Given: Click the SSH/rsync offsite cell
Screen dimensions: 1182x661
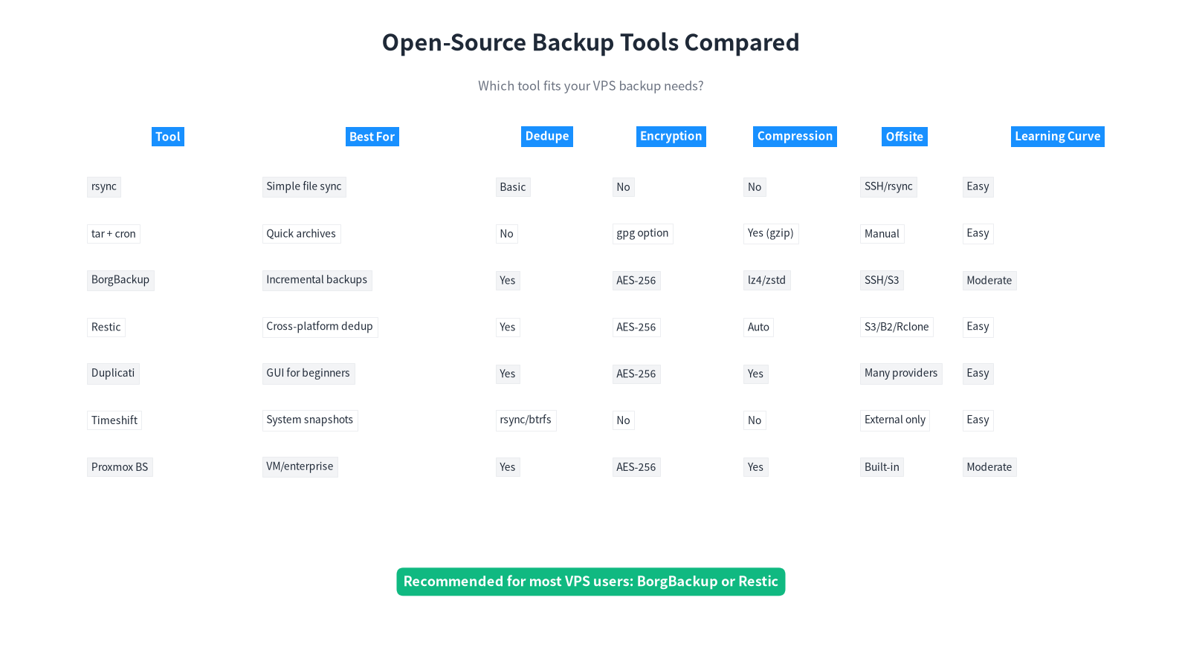Looking at the screenshot, I should (x=888, y=186).
